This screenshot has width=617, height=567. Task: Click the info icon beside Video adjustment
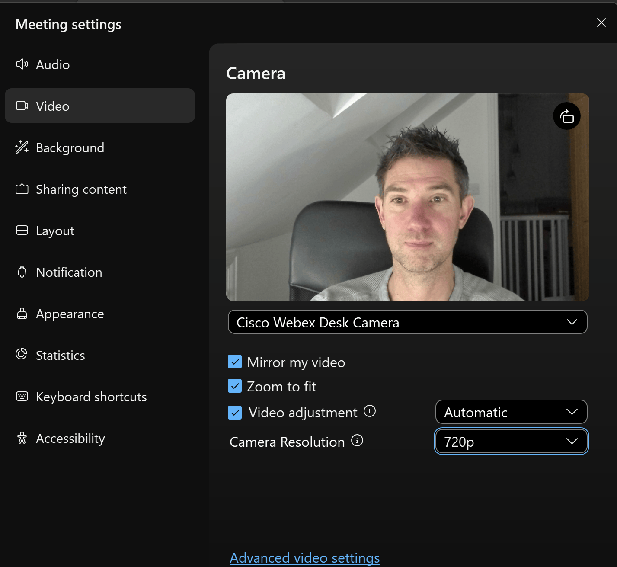tap(370, 411)
